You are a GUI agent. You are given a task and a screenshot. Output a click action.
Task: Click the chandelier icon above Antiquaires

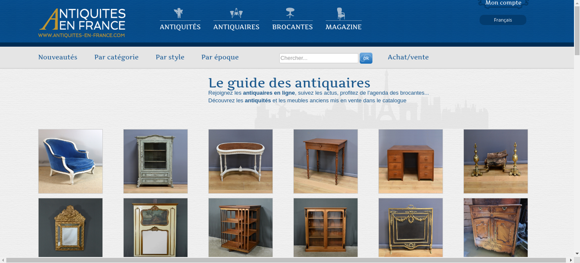236,13
